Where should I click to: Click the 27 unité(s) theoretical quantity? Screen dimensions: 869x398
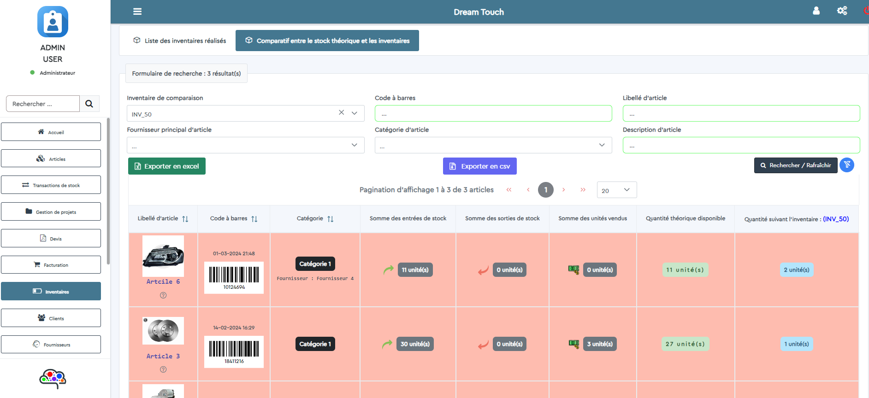pyautogui.click(x=685, y=344)
